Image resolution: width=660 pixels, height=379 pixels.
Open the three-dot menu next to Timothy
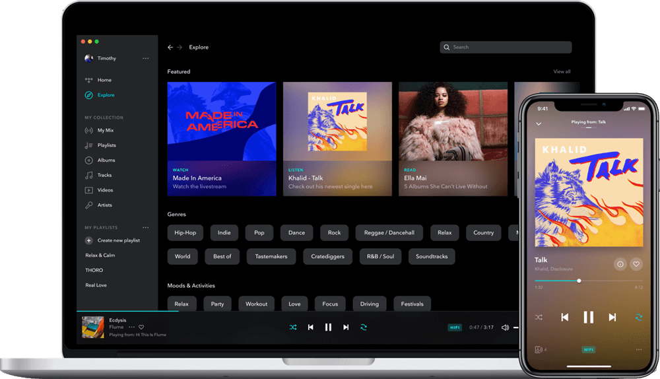click(145, 59)
